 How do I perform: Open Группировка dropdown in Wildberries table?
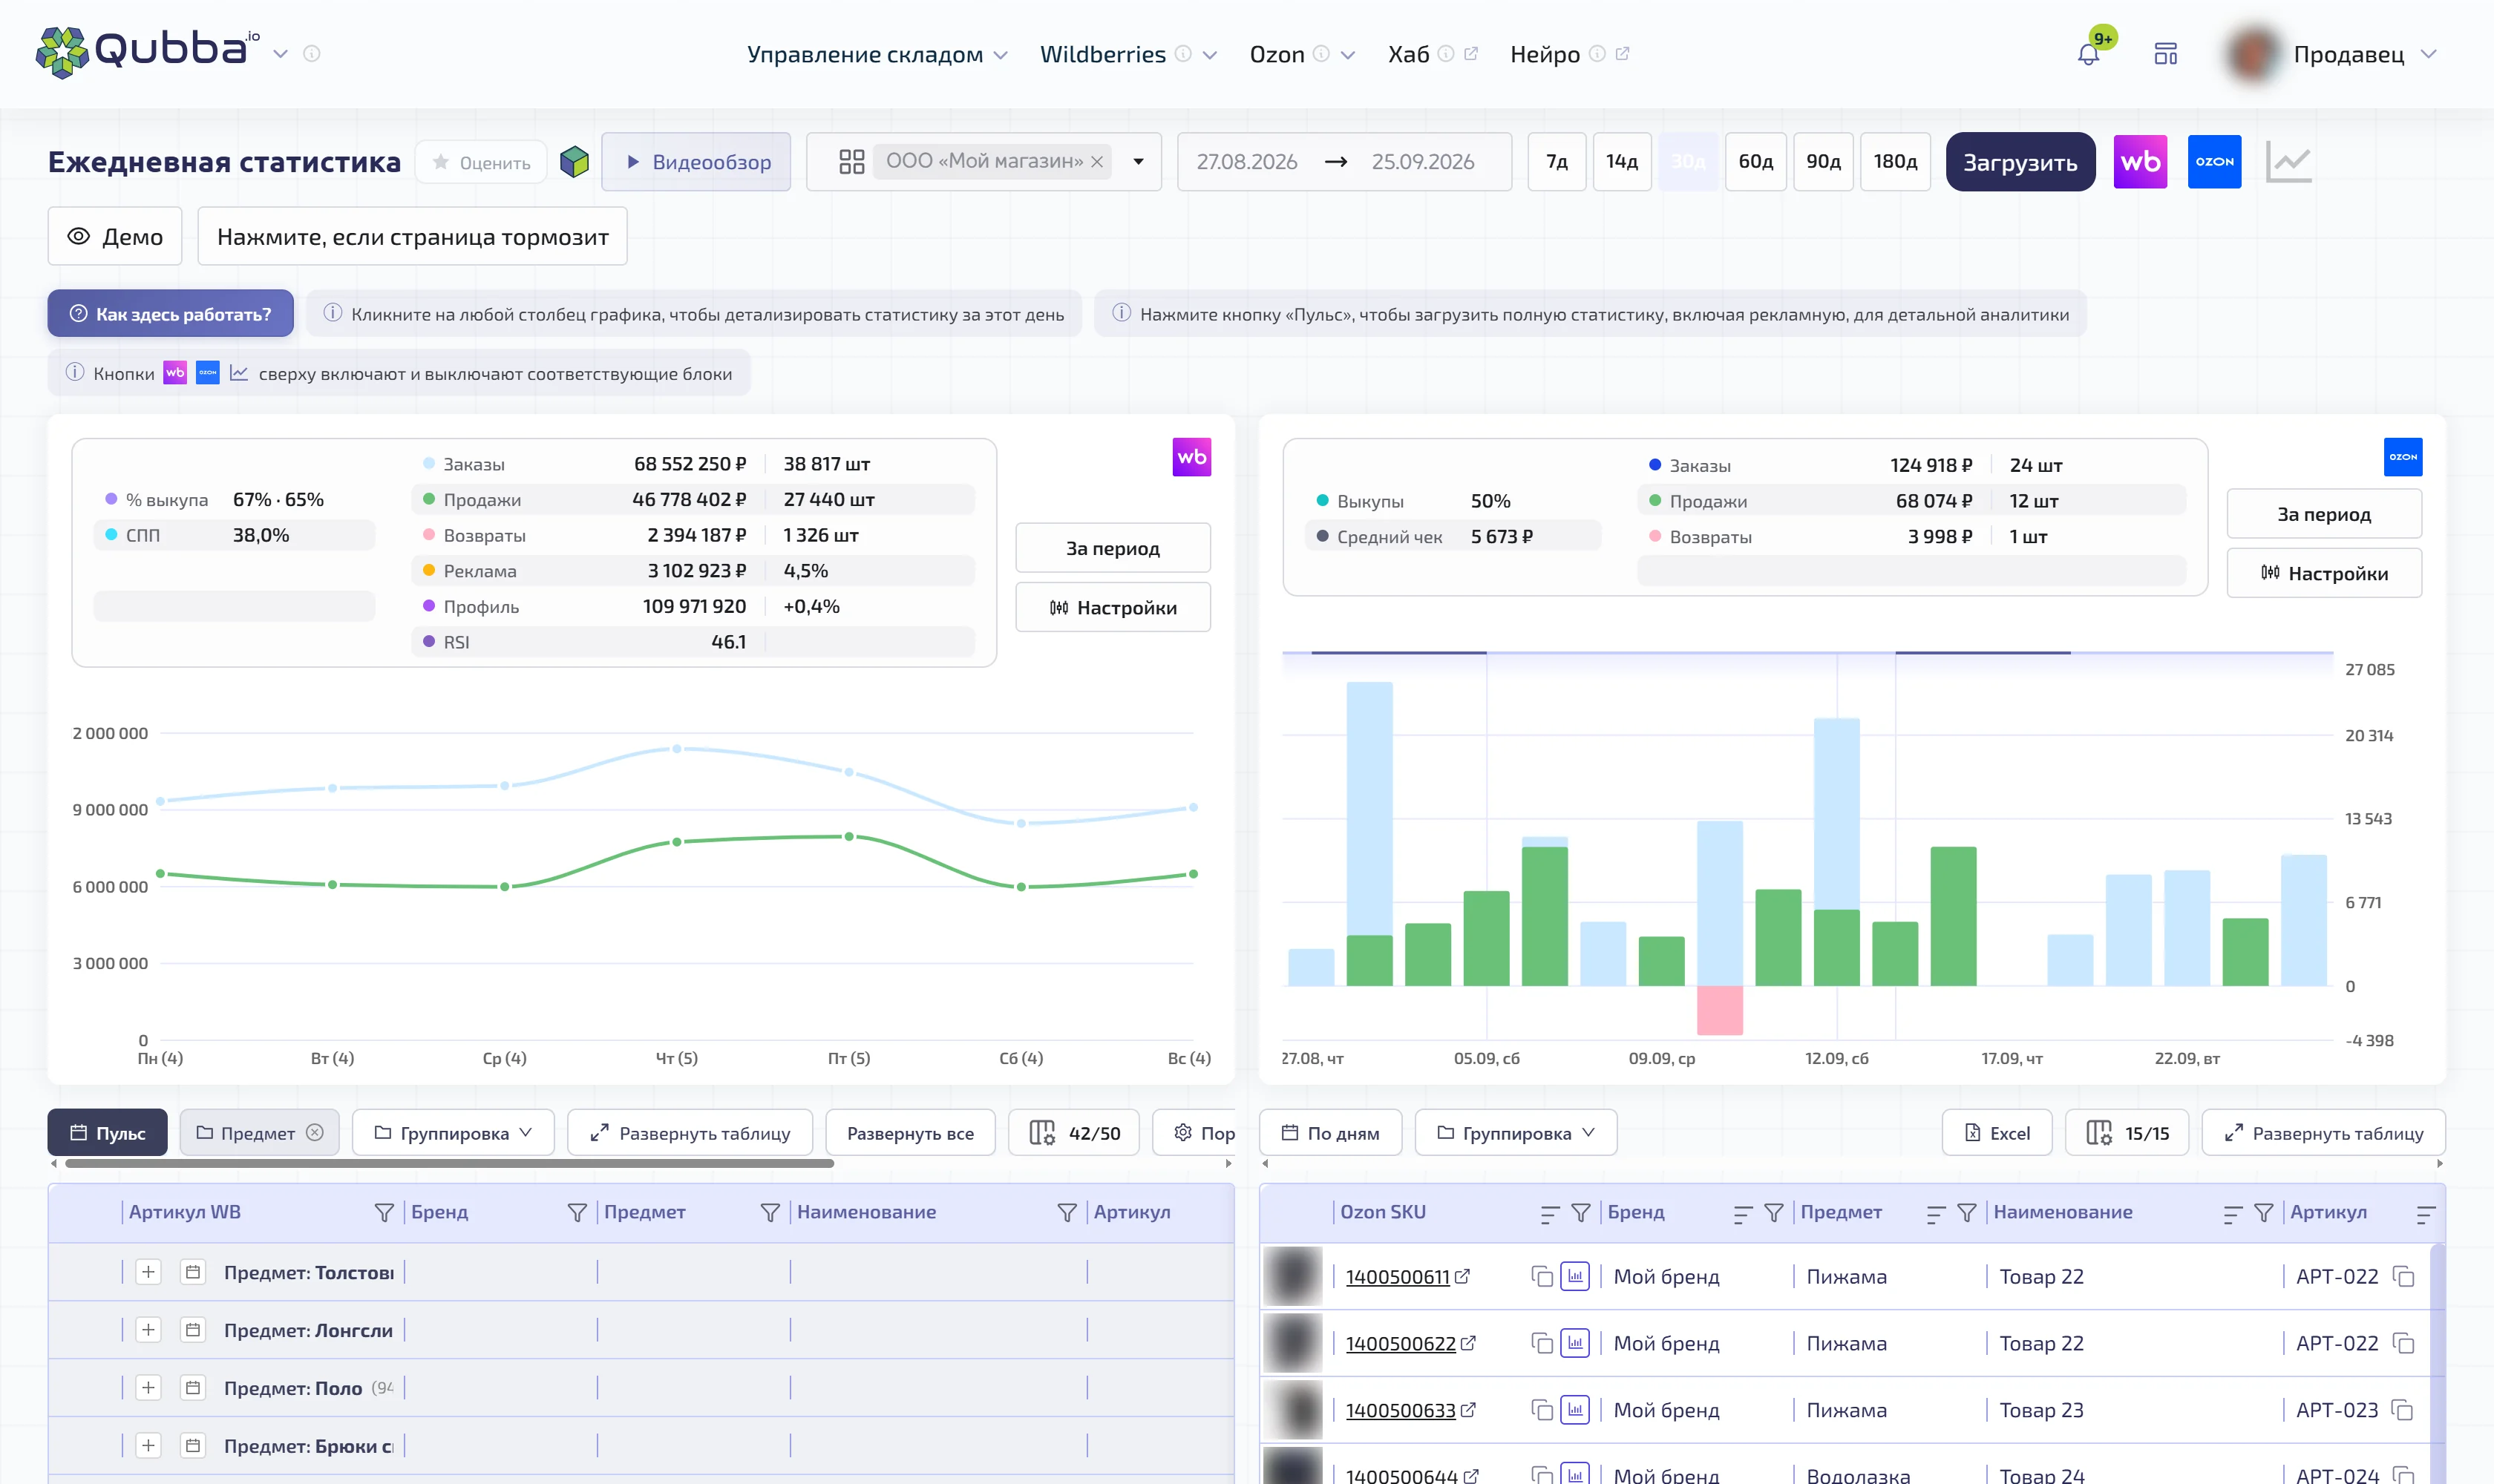[454, 1133]
